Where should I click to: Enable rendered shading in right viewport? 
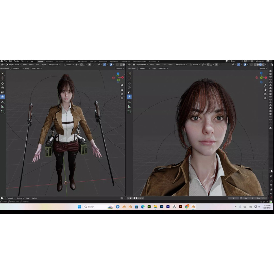point(263,65)
